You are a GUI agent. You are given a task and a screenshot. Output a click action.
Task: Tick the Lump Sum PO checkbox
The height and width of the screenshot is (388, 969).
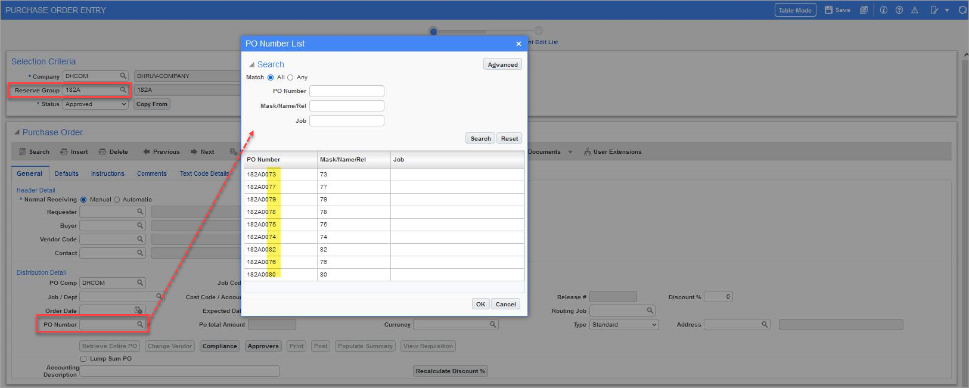[83, 359]
